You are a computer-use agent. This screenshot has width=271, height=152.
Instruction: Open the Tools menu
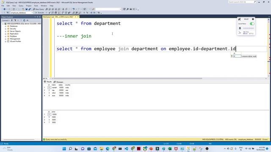pos(36,5)
